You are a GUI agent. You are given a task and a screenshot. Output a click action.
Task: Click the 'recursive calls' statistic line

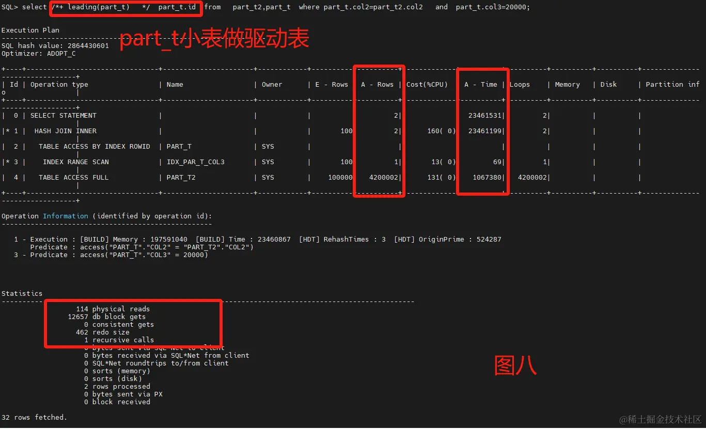click(119, 340)
